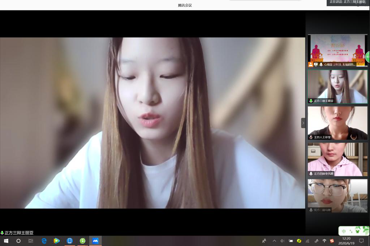Image resolution: width=370 pixels, height=246 pixels.
Task: Click the screen-share icon on top thumbnail
Action: click(x=316, y=64)
